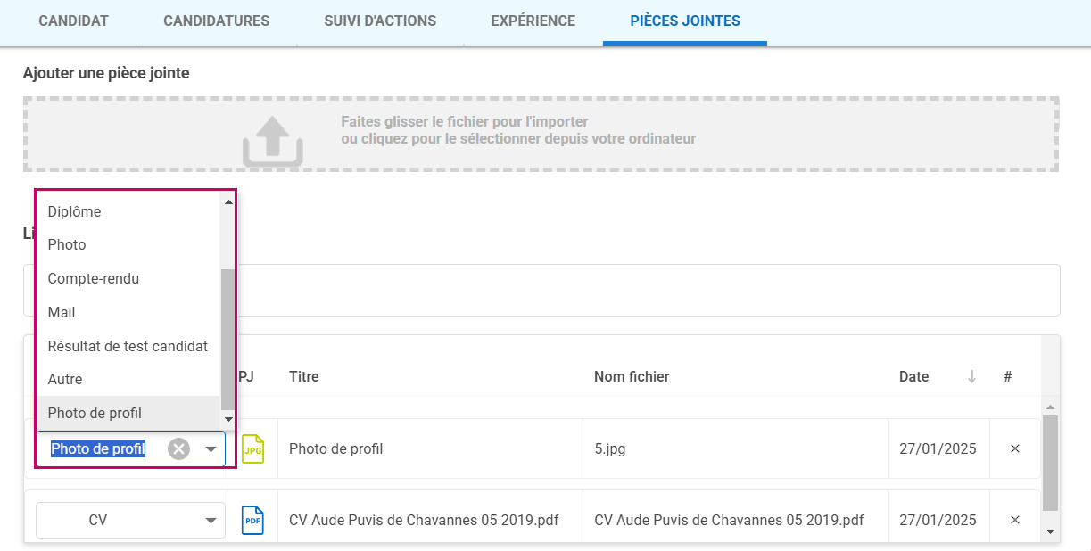Open the CV type dropdown
This screenshot has height=551, width=1091.
(211, 520)
